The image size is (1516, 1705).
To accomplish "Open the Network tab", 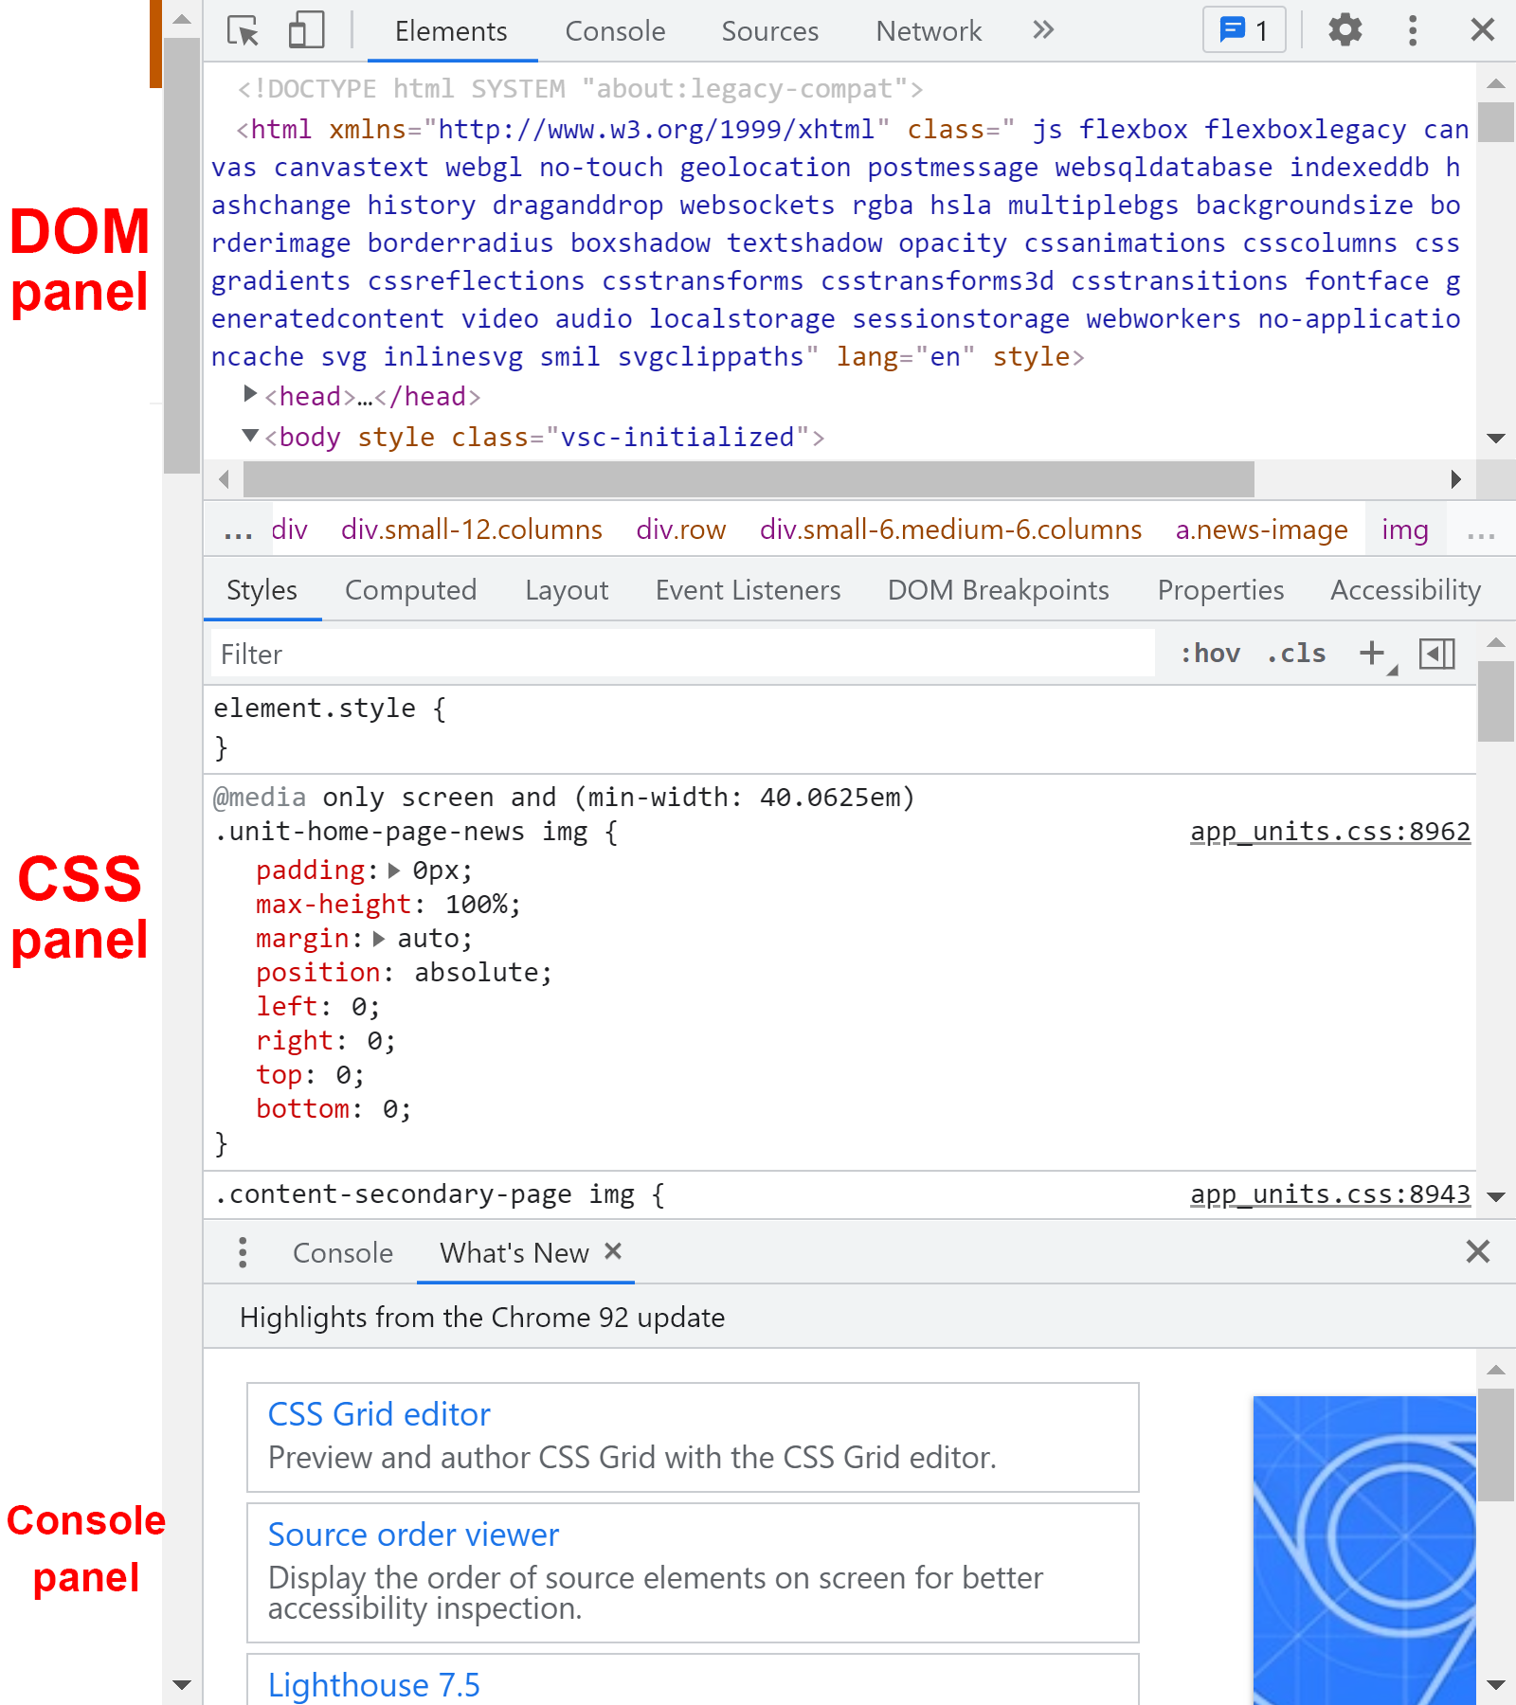I will pos(929,31).
